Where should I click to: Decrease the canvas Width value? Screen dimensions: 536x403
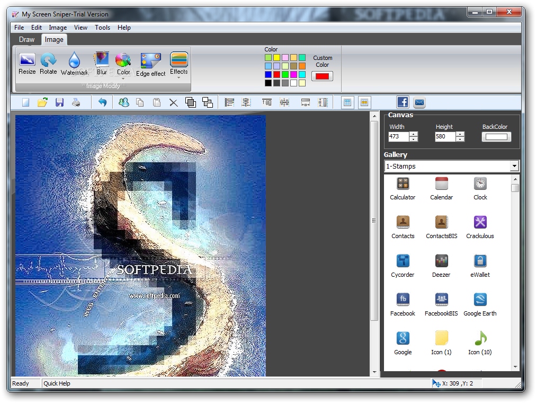(414, 139)
